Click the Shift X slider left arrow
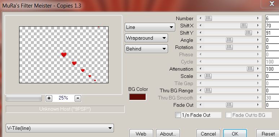 pos(200,26)
